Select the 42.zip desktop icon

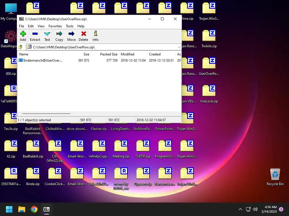point(11,149)
